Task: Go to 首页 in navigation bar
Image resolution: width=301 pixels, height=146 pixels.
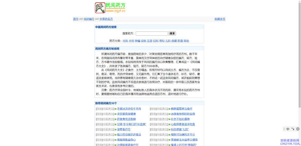Action: [76, 19]
